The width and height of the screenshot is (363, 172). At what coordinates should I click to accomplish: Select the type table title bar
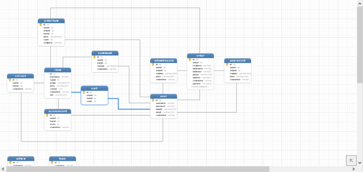[x=63, y=158]
